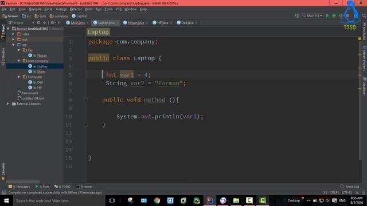Screen dimensions: 367x206
Task: Click IntelliJ IDEA taskbar icon
Action: pos(210,201)
